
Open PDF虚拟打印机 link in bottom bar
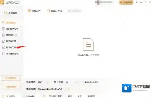[x=55, y=96]
